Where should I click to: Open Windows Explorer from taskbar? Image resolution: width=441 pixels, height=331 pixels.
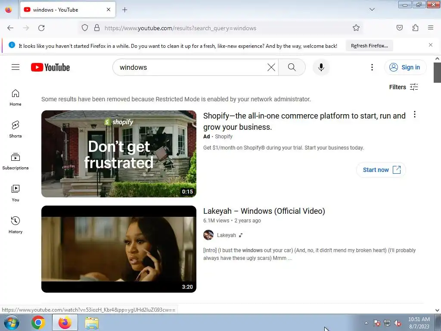92,323
